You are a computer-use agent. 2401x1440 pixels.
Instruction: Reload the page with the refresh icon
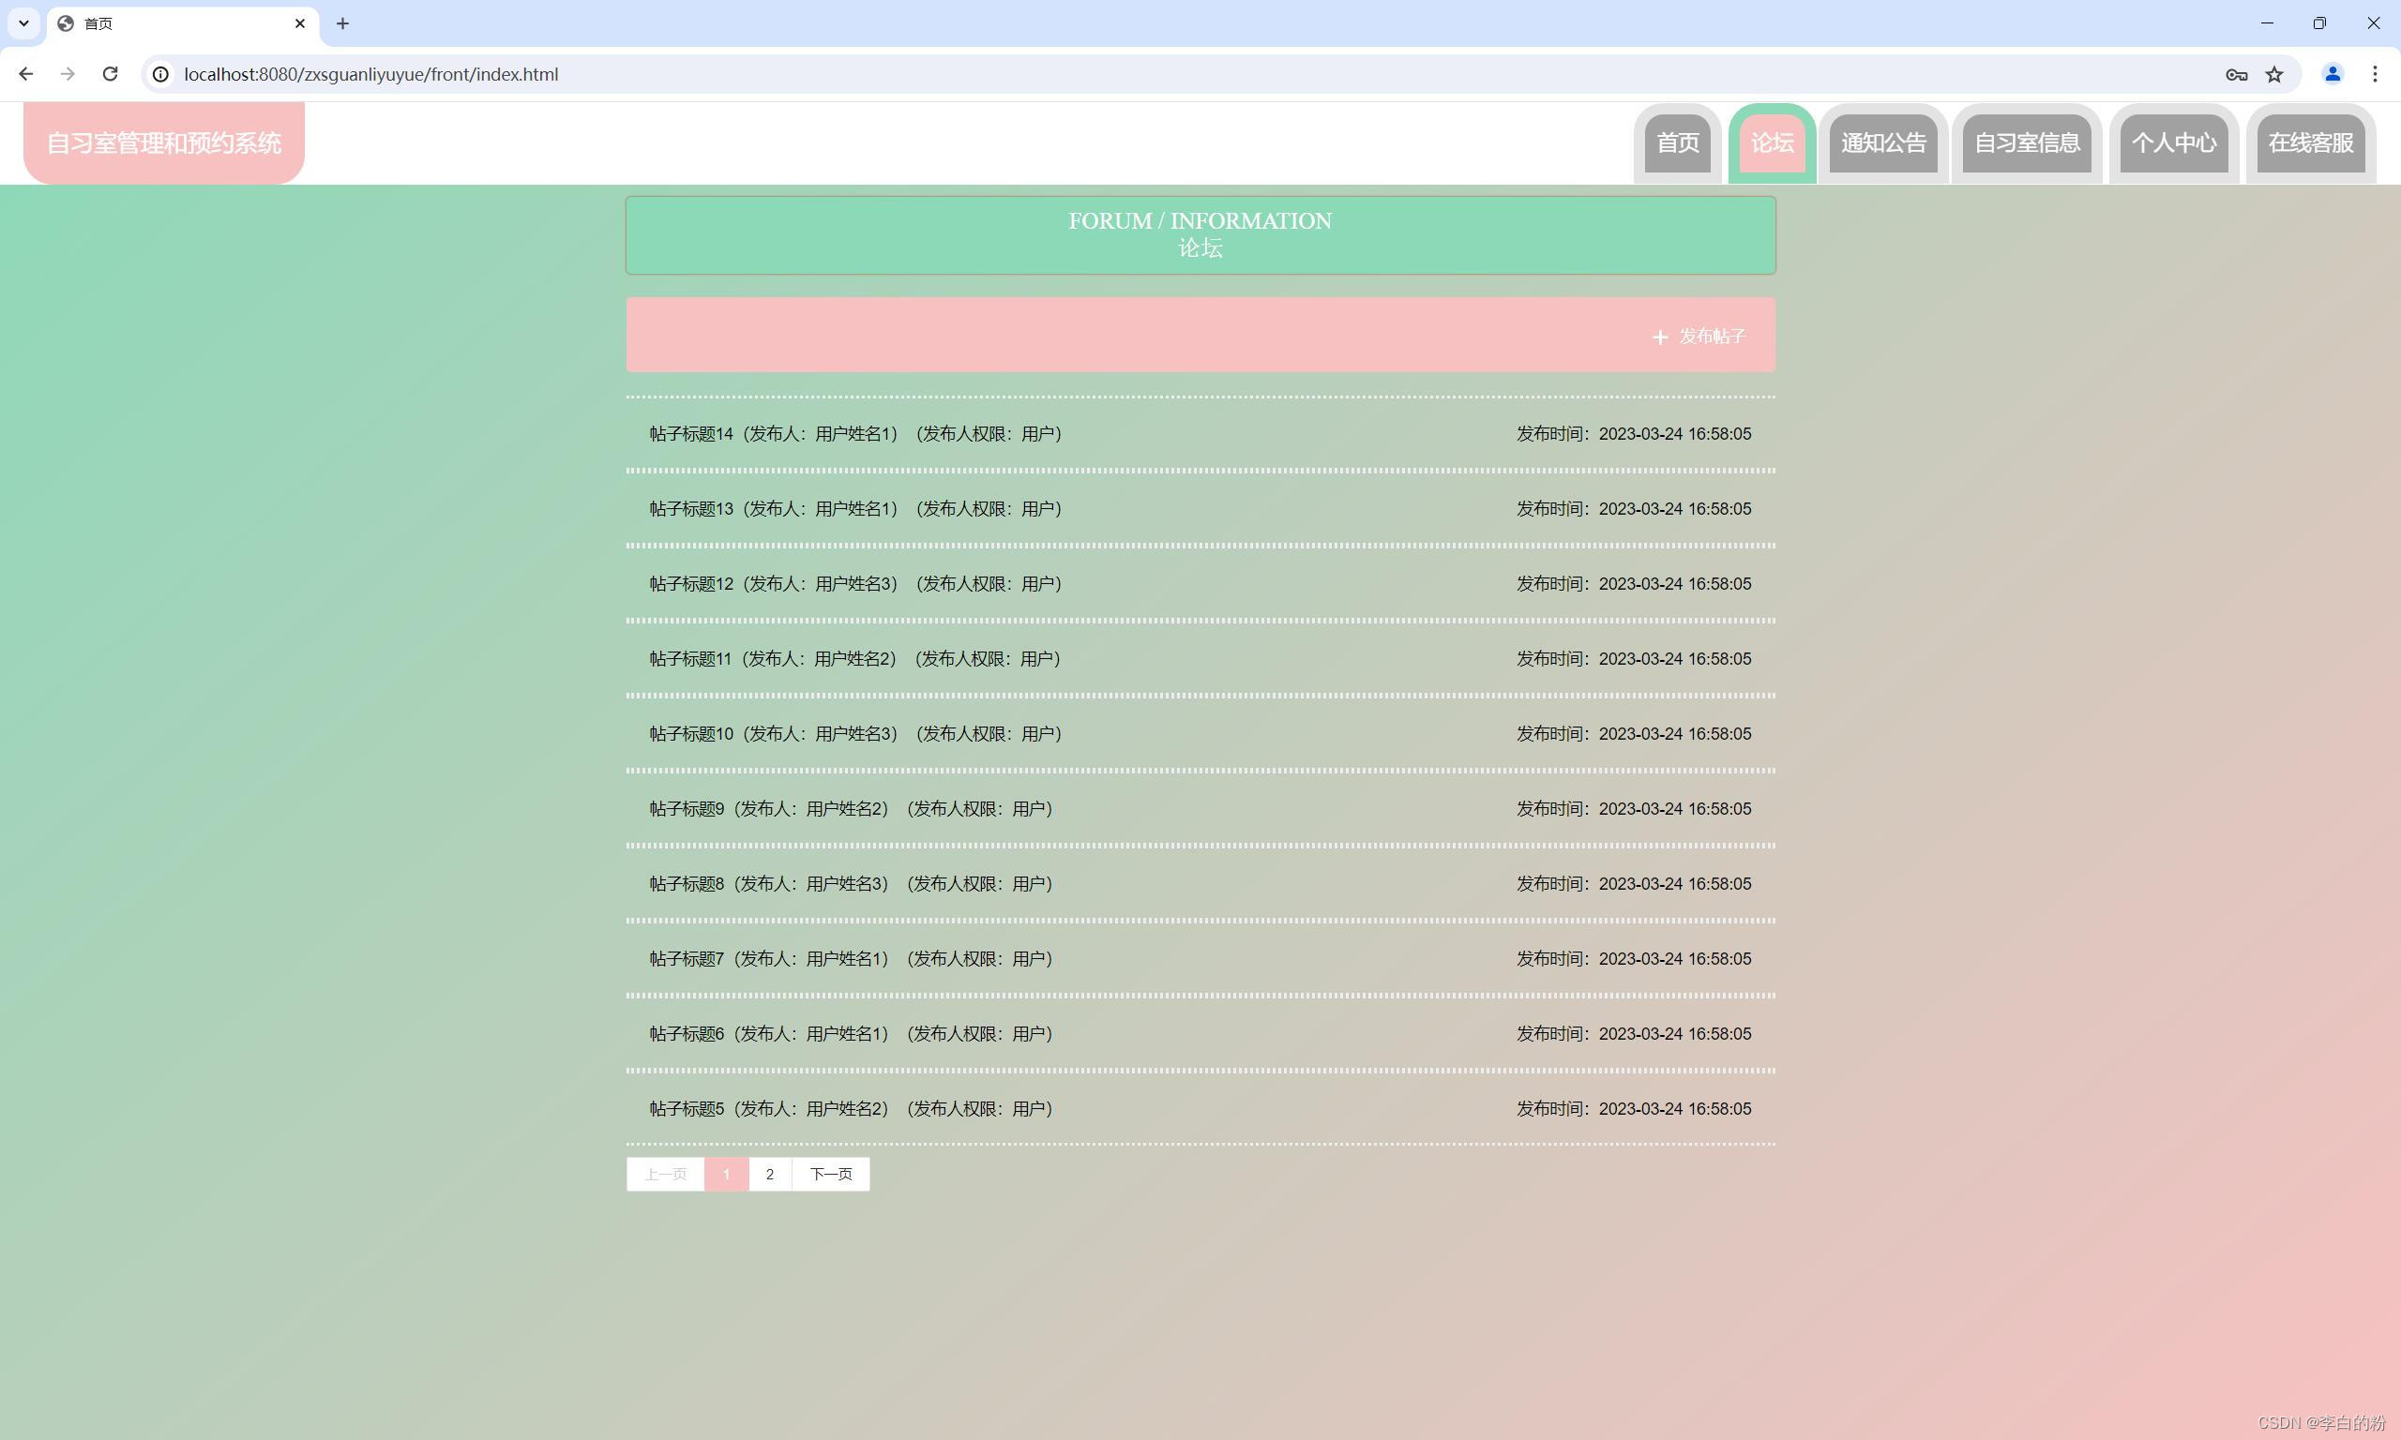pos(111,74)
